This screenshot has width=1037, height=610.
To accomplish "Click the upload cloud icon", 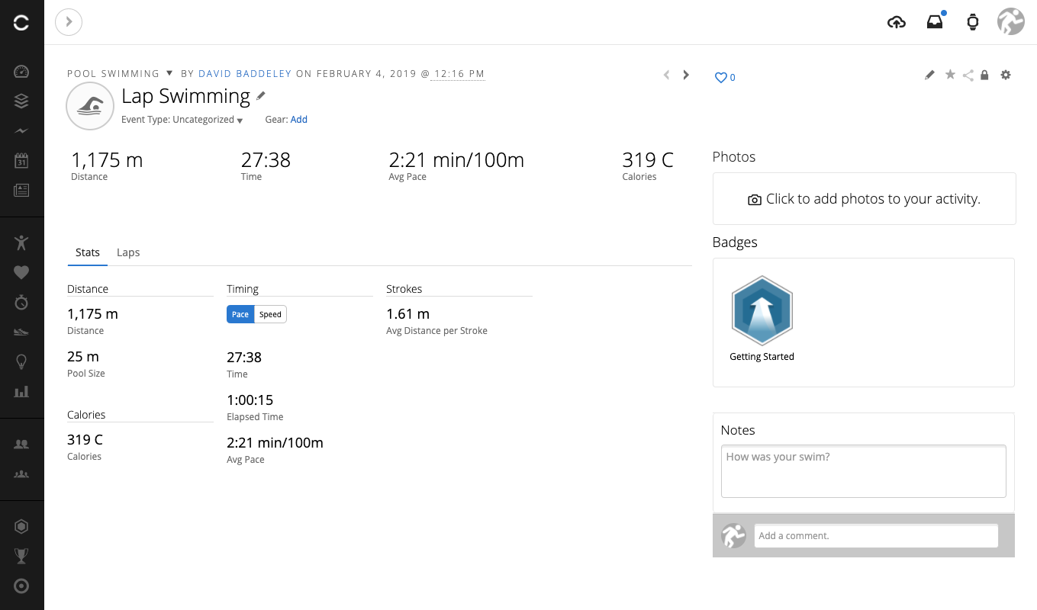I will [x=897, y=22].
